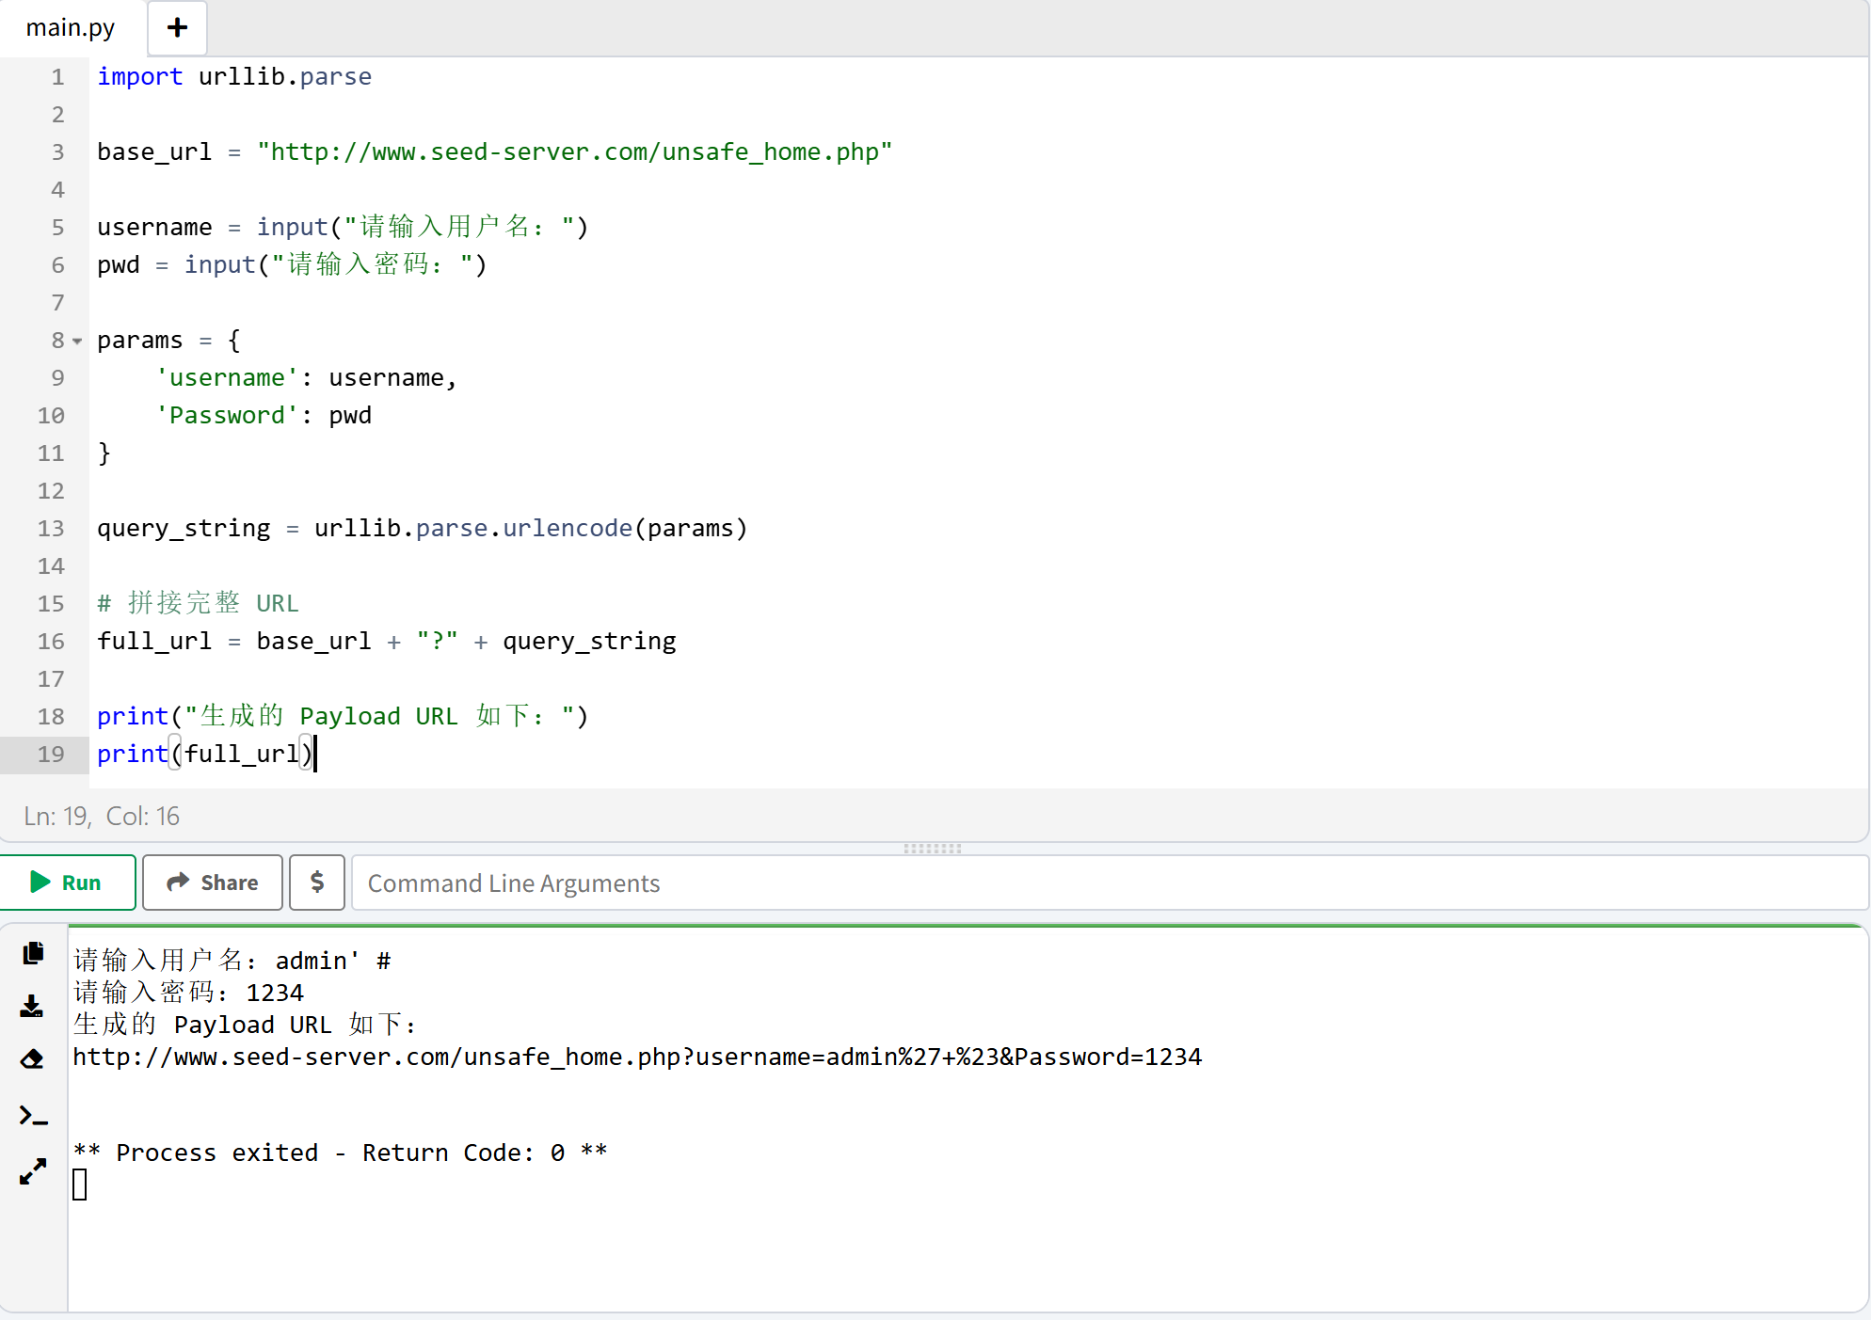Image resolution: width=1871 pixels, height=1320 pixels.
Task: Toggle the command line arguments with $ icon
Action: (316, 883)
